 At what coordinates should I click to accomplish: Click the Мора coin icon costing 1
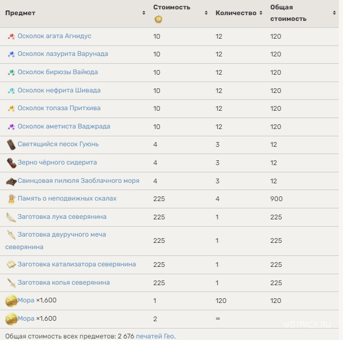(x=11, y=301)
